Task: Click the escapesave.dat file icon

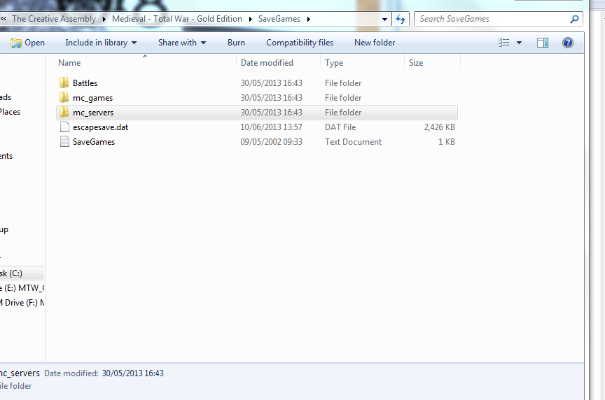Action: click(x=64, y=127)
